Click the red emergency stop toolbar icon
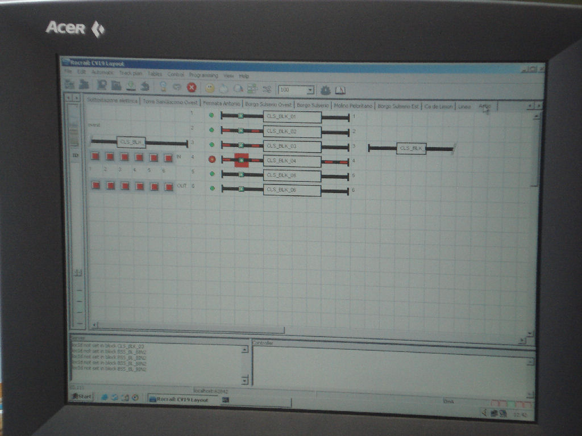This screenshot has height=436, width=582. (192, 87)
